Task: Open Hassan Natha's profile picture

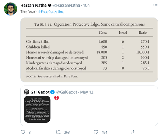Action: (x=11, y=9)
